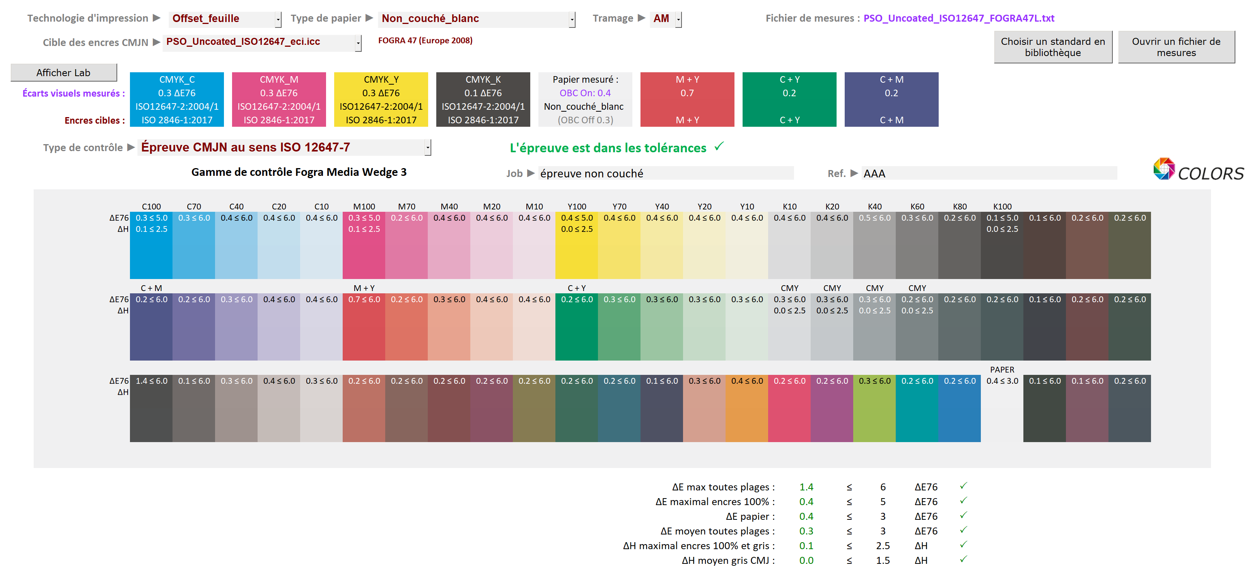Click ΔE max toutes plages value 1.4
This screenshot has width=1245, height=582.
(806, 487)
